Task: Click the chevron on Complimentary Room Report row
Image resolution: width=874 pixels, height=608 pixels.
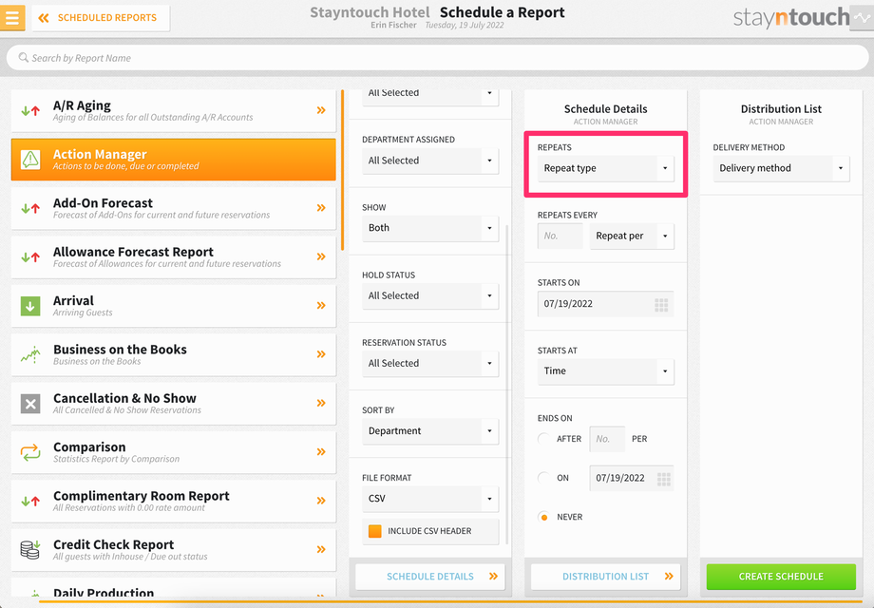Action: pos(321,501)
